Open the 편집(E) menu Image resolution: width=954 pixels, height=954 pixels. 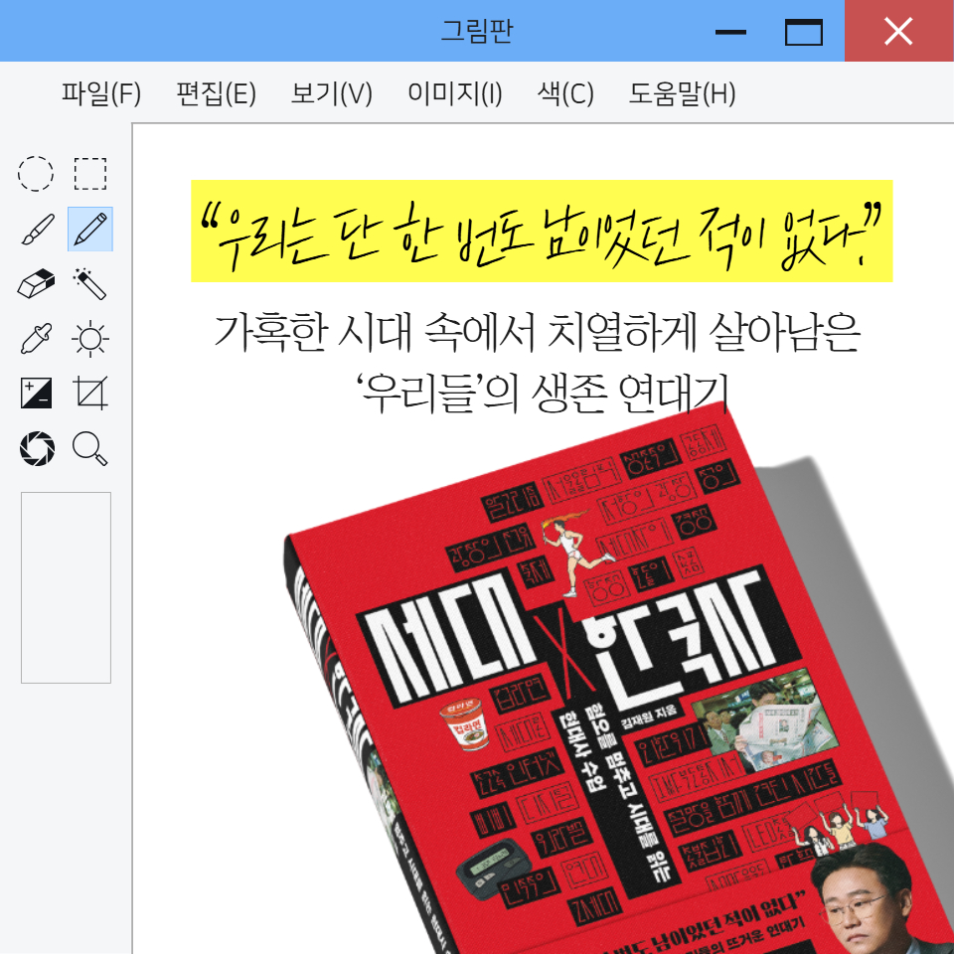click(x=216, y=93)
